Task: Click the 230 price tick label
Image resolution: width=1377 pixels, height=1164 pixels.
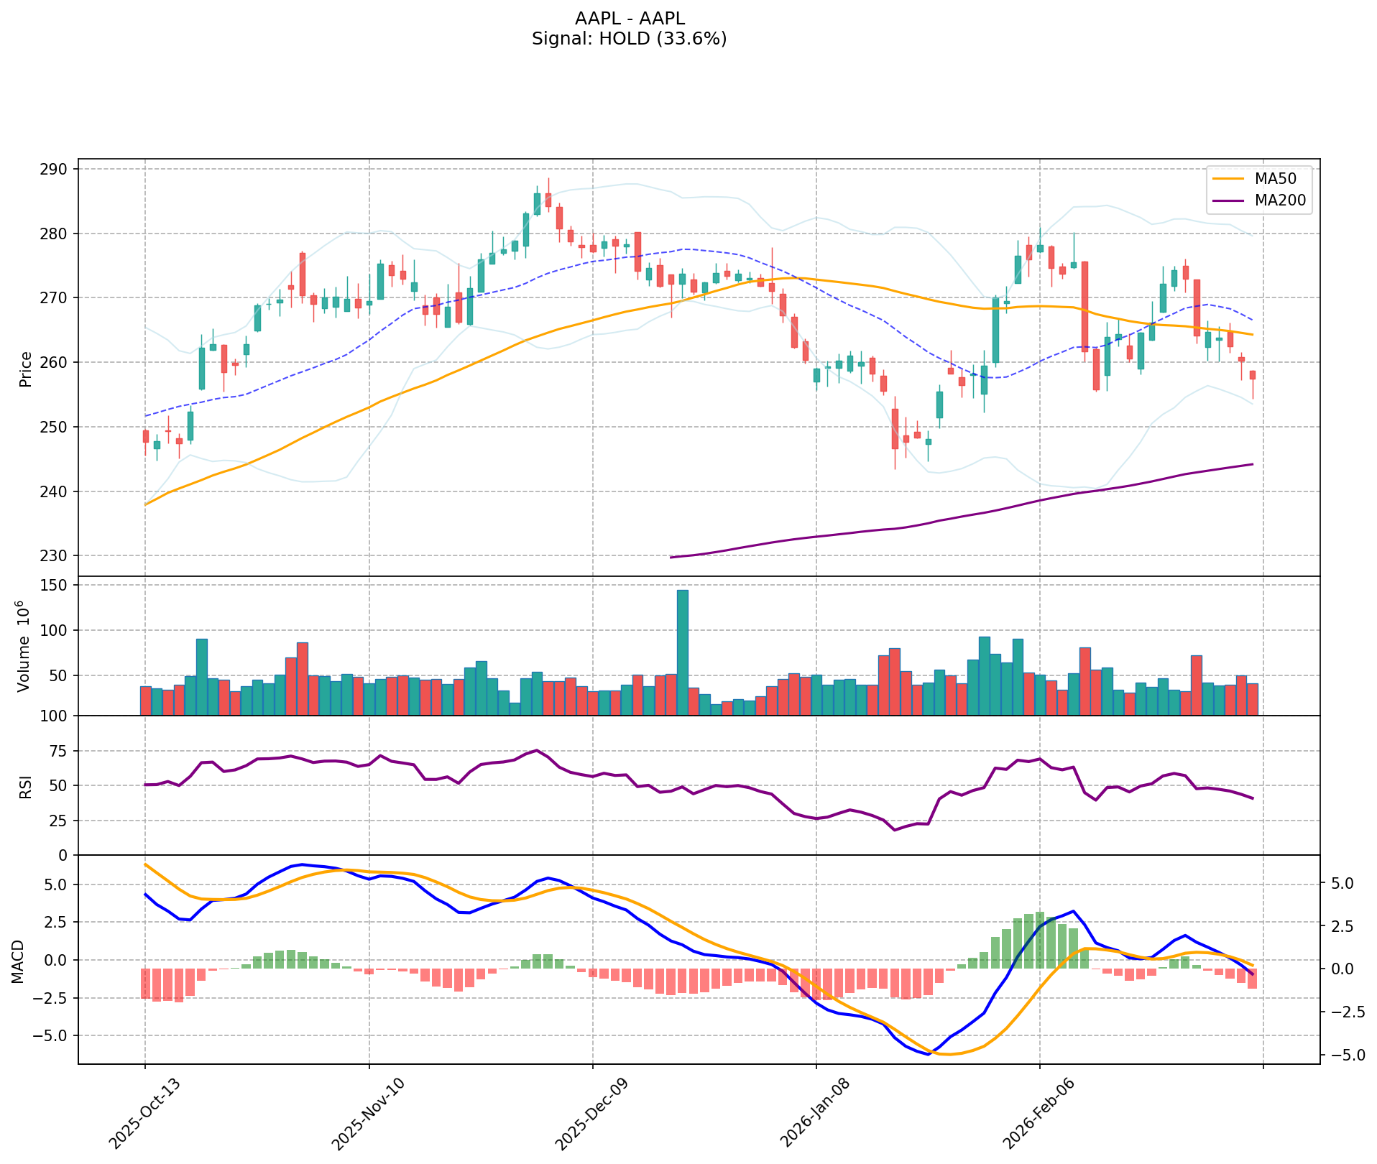Action: [x=57, y=556]
